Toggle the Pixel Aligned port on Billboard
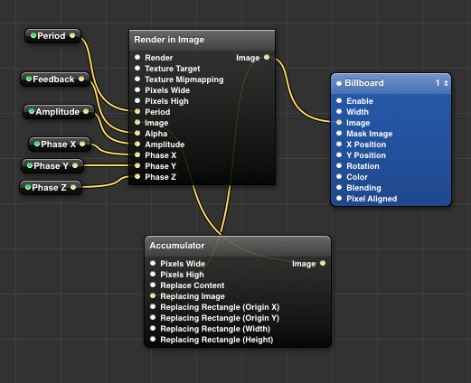Viewport: 471px width, 383px height. click(x=339, y=198)
